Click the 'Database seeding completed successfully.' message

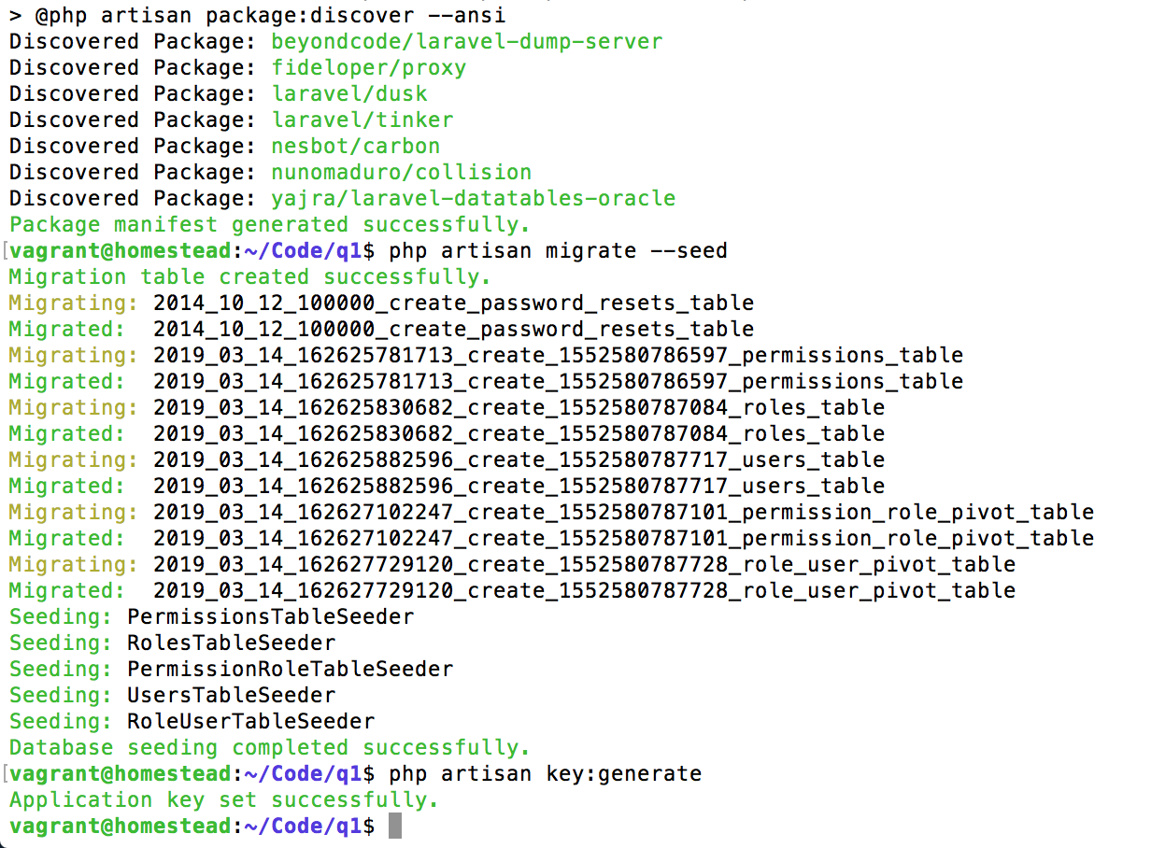[x=269, y=747]
